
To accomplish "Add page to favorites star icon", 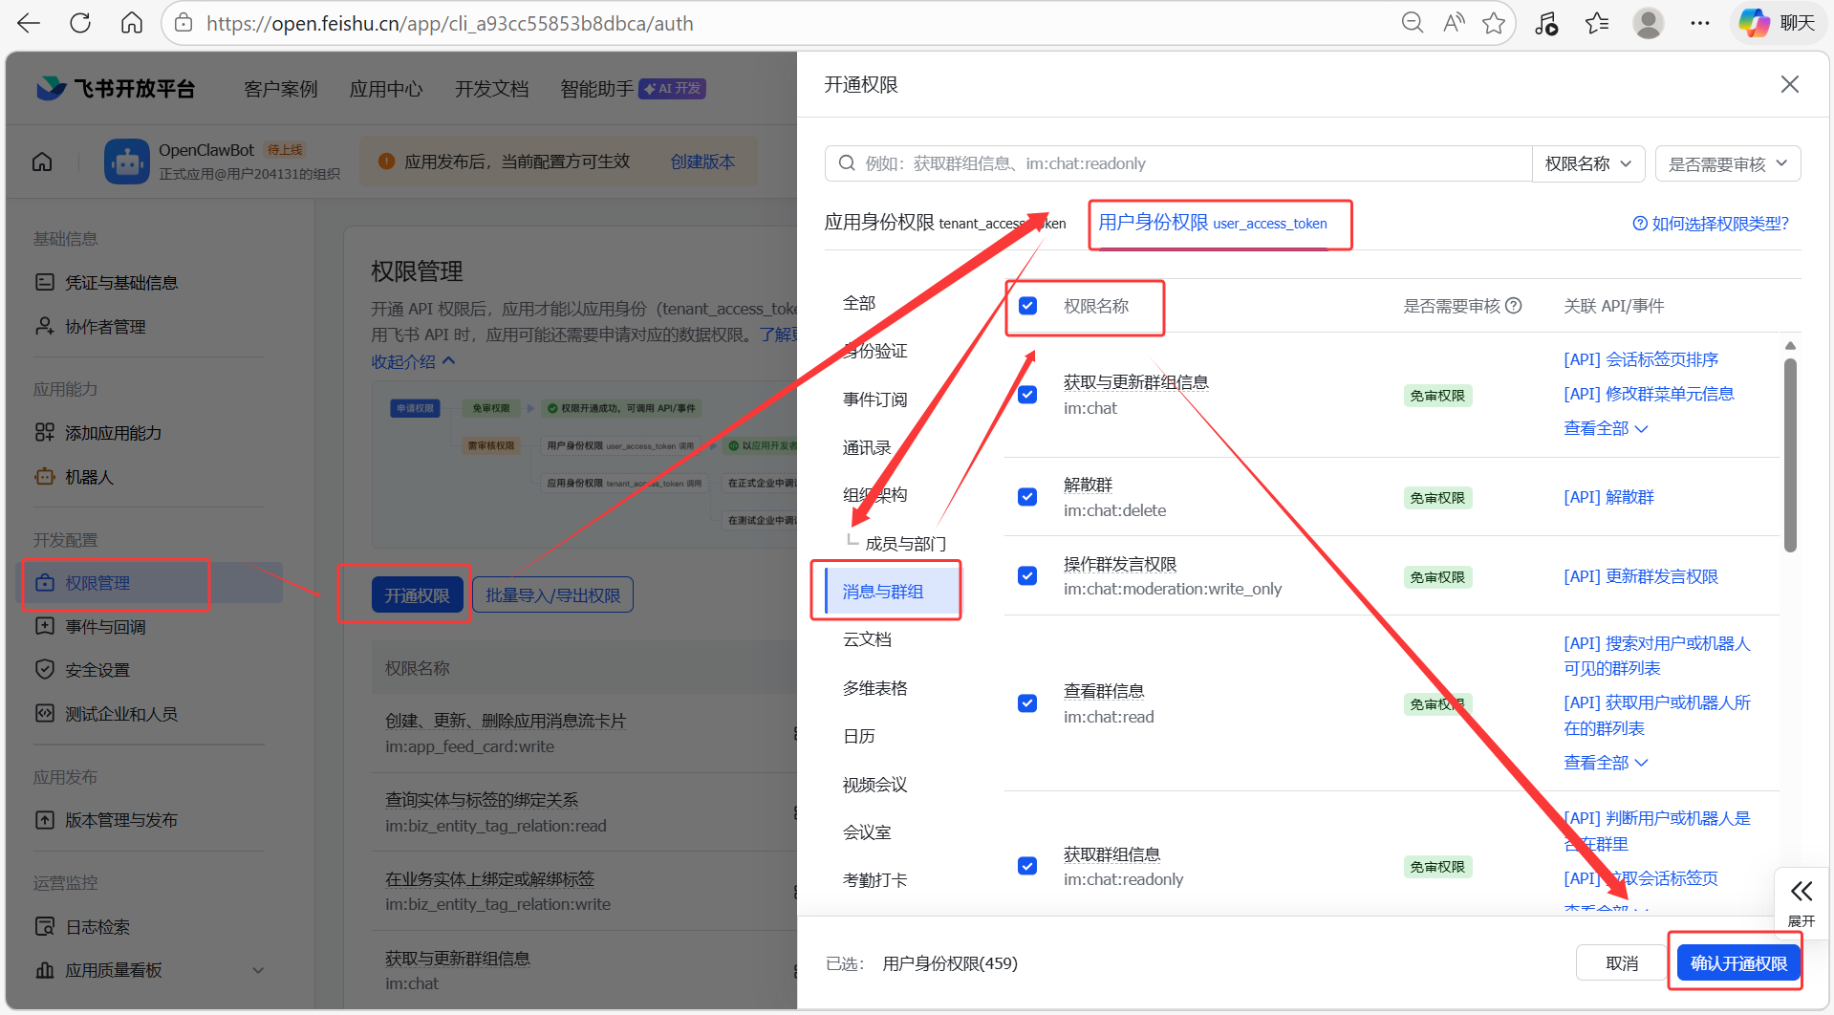I will pos(1494,23).
